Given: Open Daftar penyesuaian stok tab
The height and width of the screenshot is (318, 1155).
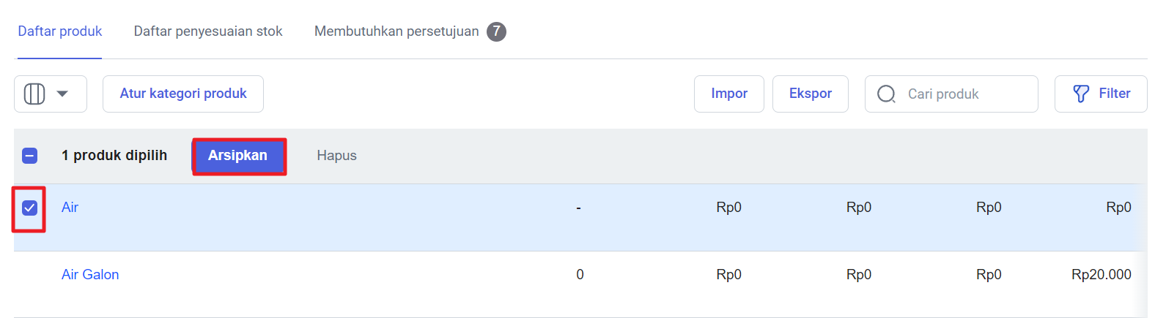Looking at the screenshot, I should (x=208, y=31).
